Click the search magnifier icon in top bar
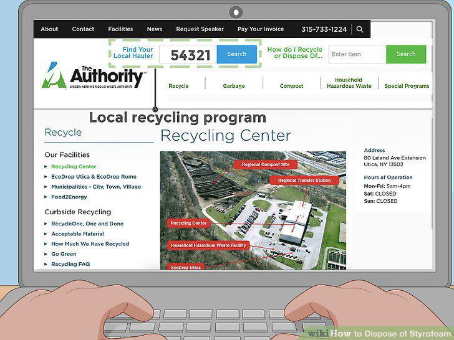 click(x=360, y=29)
